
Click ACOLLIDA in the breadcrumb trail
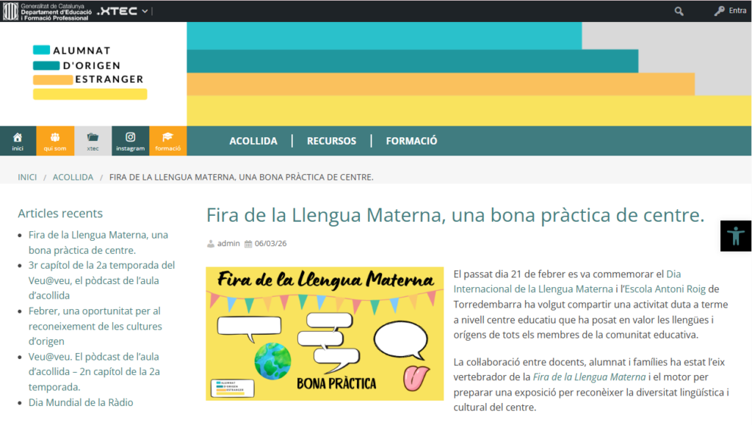(73, 178)
